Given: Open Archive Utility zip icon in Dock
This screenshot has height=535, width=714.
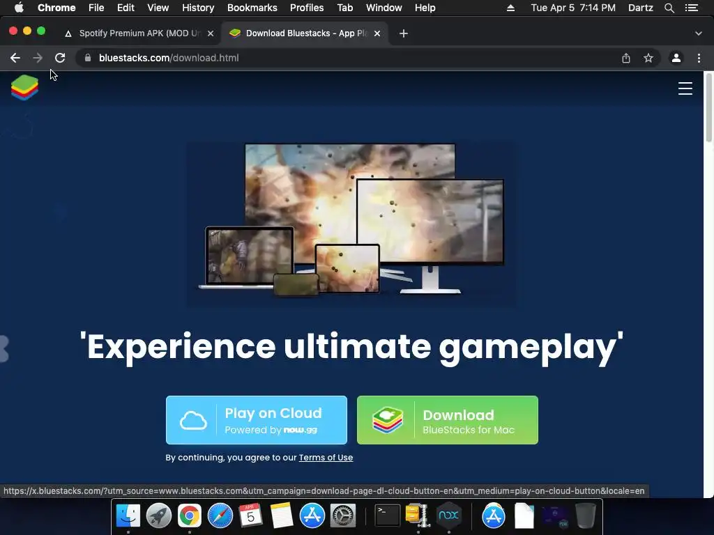Looking at the screenshot, I should [x=418, y=515].
